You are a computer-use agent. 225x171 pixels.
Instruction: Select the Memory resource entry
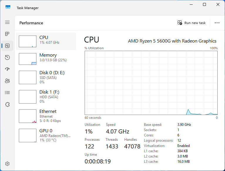coord(46,59)
